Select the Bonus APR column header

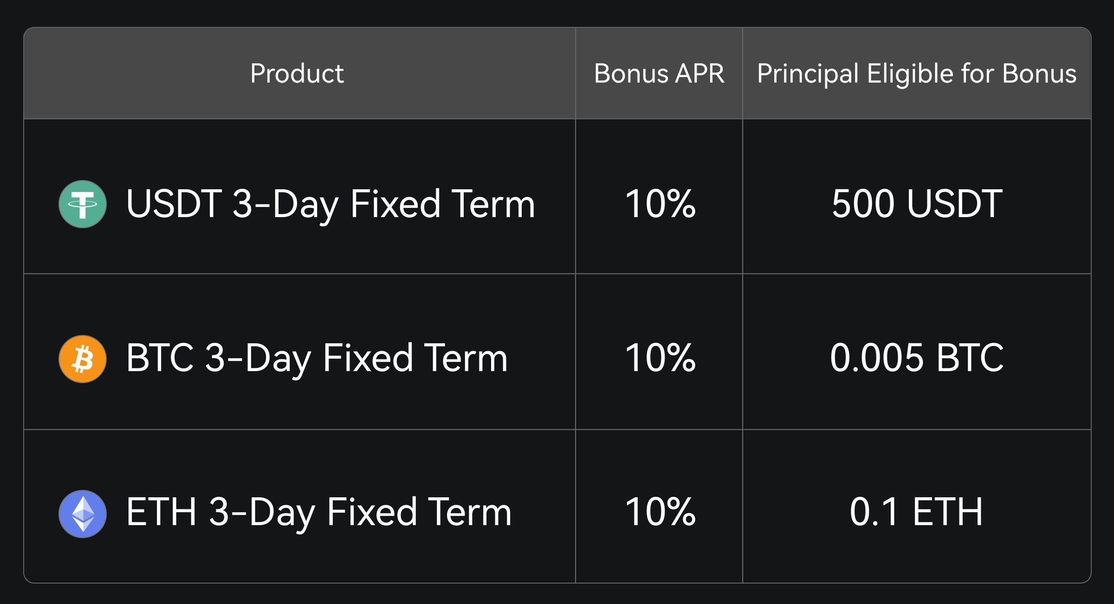pos(659,73)
